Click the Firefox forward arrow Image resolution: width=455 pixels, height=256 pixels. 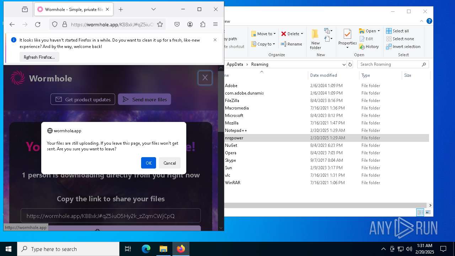(25, 24)
